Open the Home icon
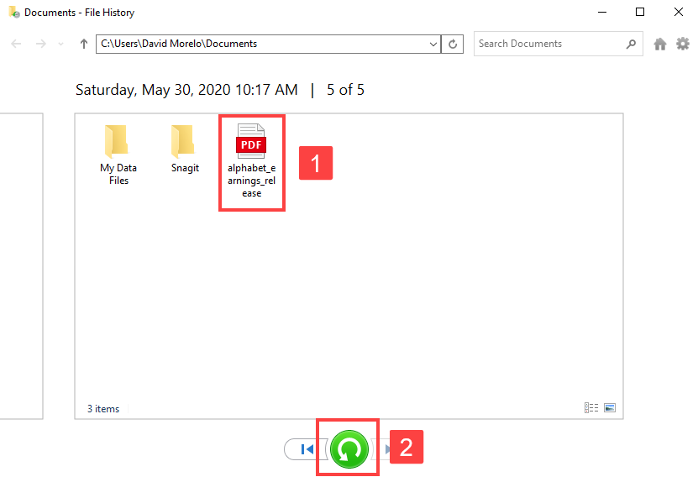Screen dimensions: 698x477 [659, 44]
